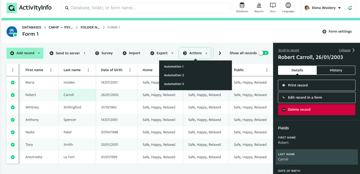Click the search input field
360x174 pixels.
pos(146,8)
